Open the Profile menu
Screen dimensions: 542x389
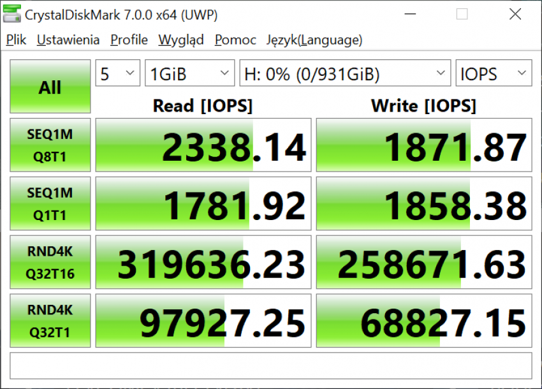point(129,40)
